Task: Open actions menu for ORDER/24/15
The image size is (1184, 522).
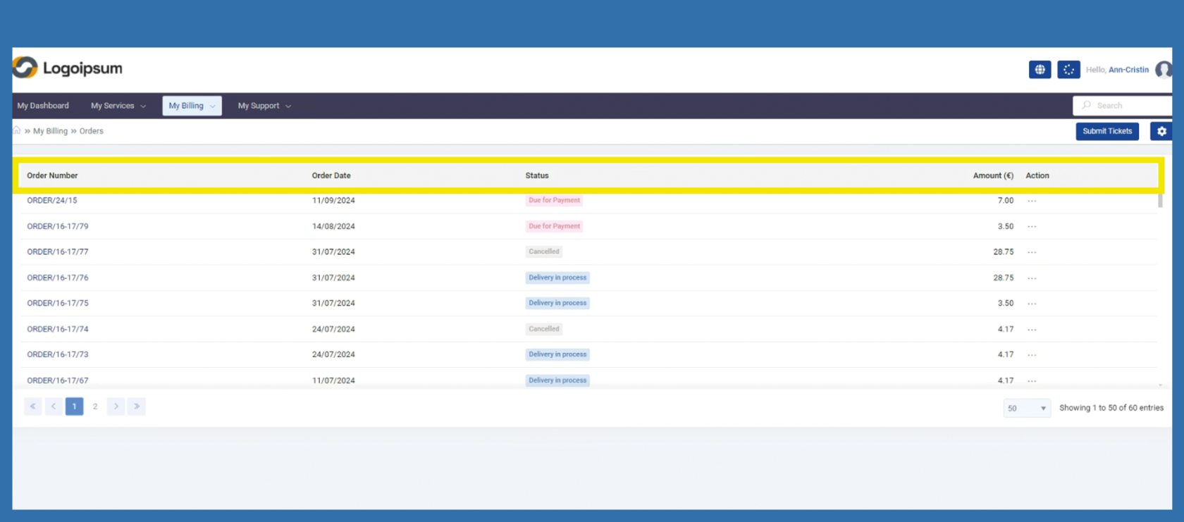Action: tap(1032, 201)
